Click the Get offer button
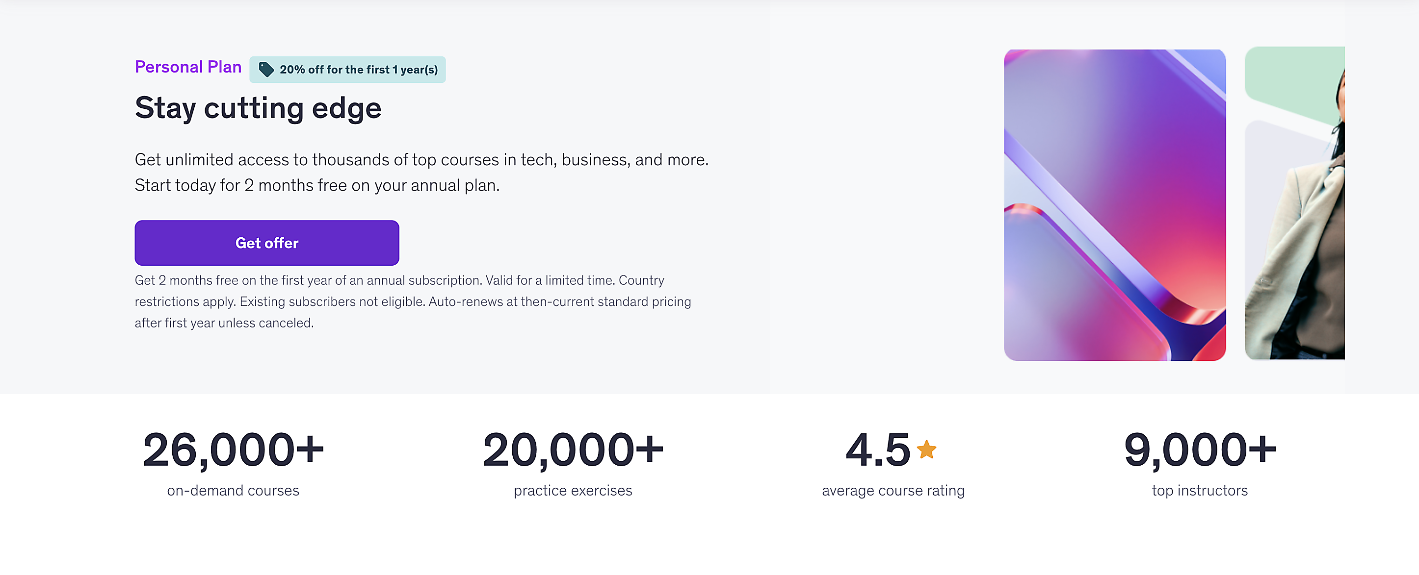Viewport: 1419px width, 575px height. pyautogui.click(x=266, y=243)
